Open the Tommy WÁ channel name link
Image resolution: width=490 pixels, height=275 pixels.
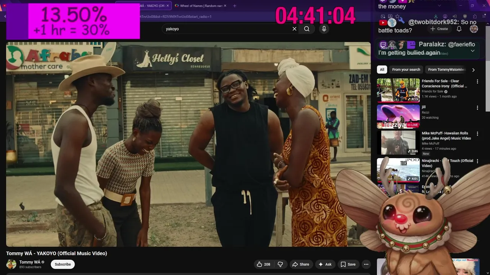pos(29,262)
